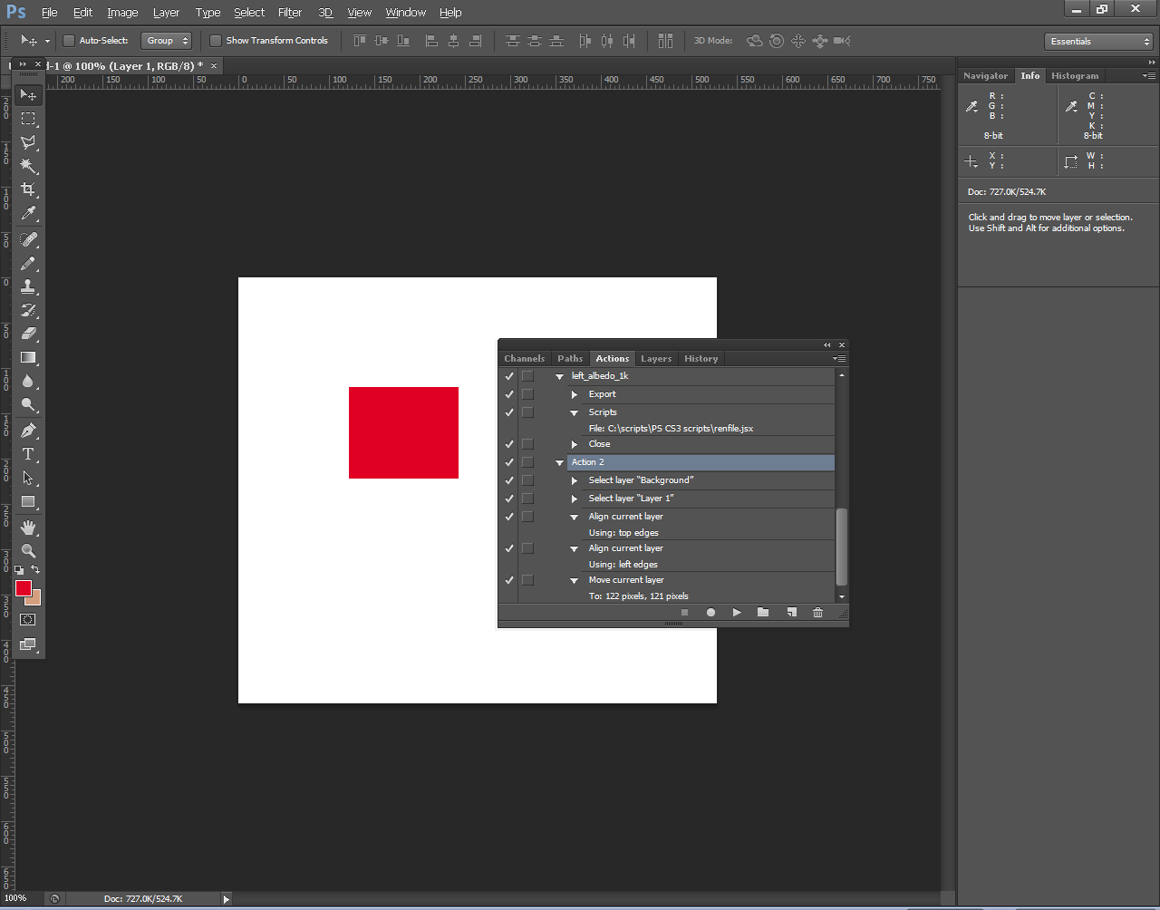Open the Window menu
1160x910 pixels.
coord(405,13)
